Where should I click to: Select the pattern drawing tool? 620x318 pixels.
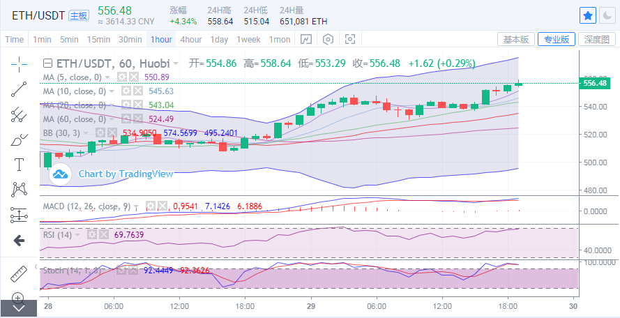click(x=19, y=190)
